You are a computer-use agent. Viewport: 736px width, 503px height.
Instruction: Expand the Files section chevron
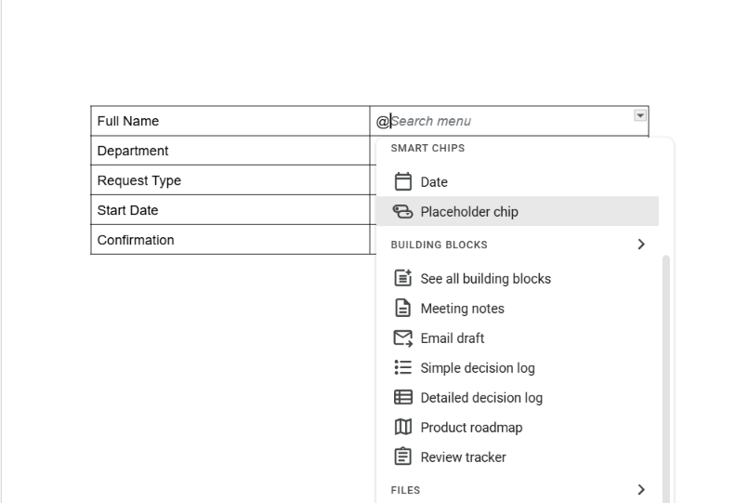[x=641, y=490]
